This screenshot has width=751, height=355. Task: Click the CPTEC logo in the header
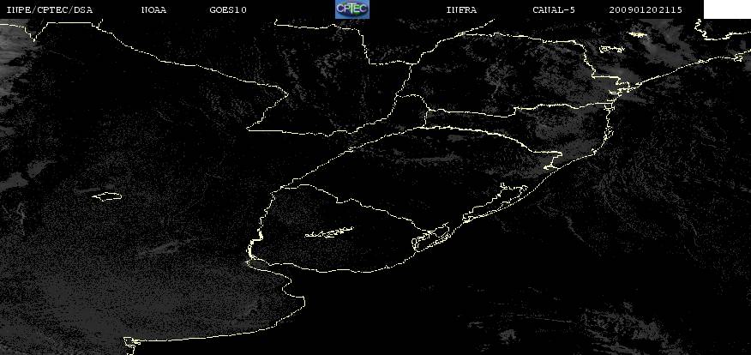click(352, 9)
